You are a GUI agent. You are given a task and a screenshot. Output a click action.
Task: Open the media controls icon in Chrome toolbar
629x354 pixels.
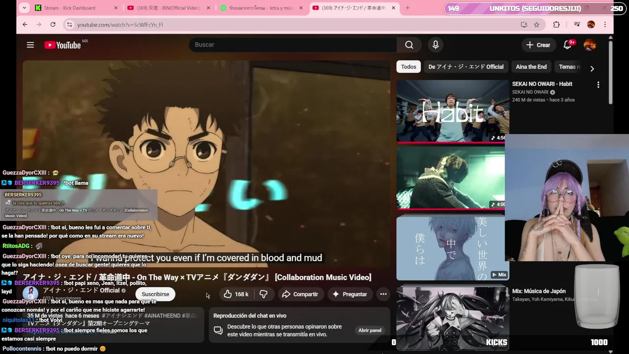pos(577,25)
